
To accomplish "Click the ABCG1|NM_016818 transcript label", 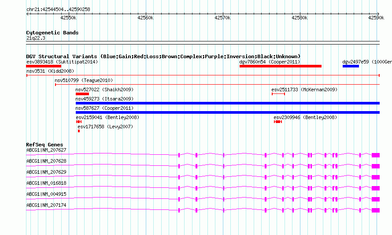I will tap(46, 183).
